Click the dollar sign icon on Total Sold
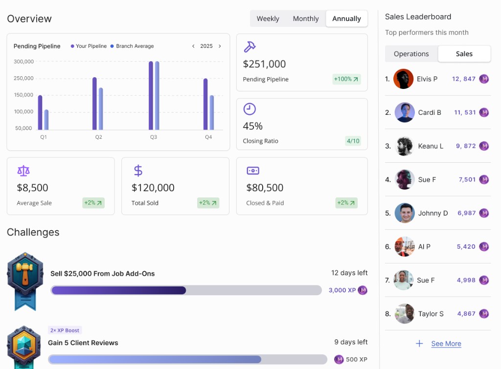Viewport: 501px width, 369px height. 138,171
